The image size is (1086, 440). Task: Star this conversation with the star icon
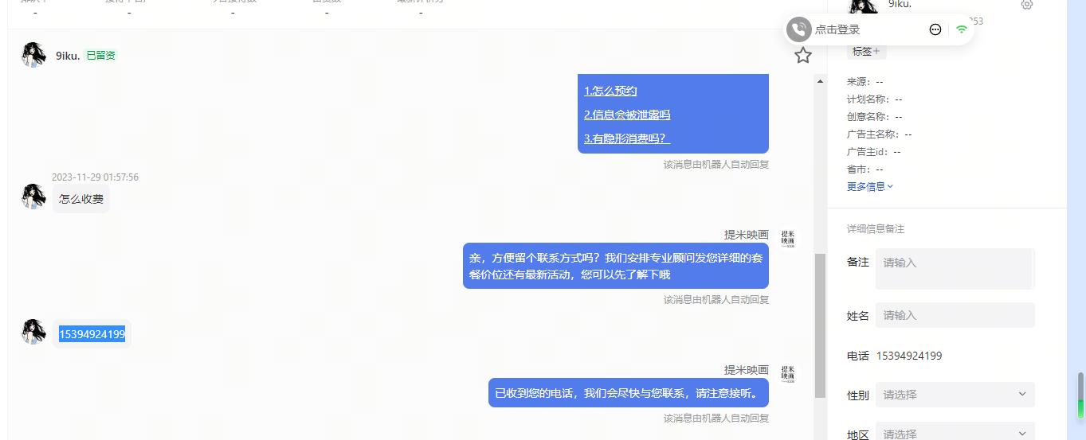coord(803,55)
